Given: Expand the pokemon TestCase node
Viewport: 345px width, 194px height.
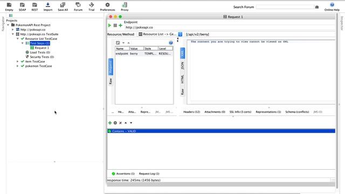Looking at the screenshot, I should [x=18, y=66].
